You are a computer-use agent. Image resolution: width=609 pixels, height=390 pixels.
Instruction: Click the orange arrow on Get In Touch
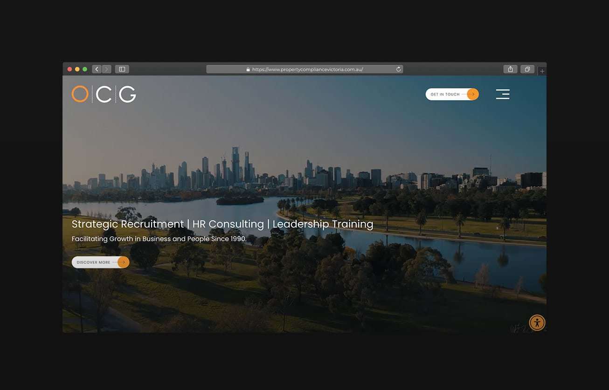pyautogui.click(x=472, y=94)
